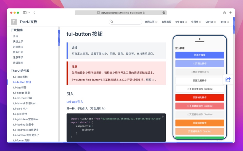This screenshot has width=243, height=151.
Task: Open tui-nomore 没有更多了 doc page
Action: click(26, 135)
